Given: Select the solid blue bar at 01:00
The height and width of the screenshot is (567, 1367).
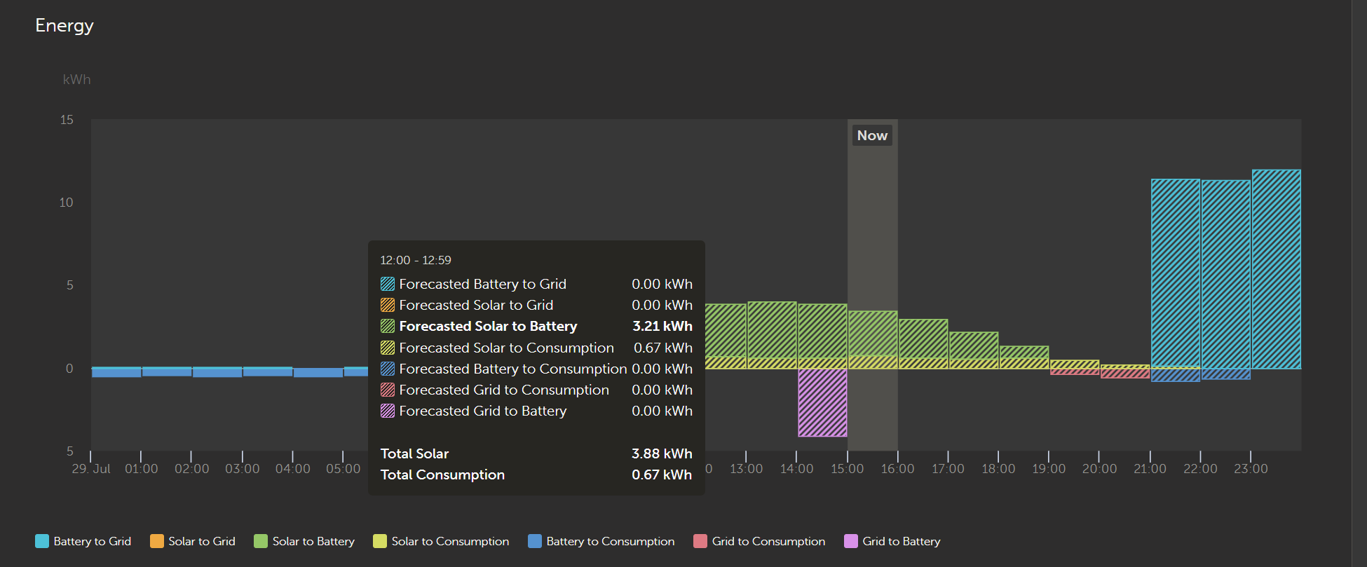Looking at the screenshot, I should point(166,372).
